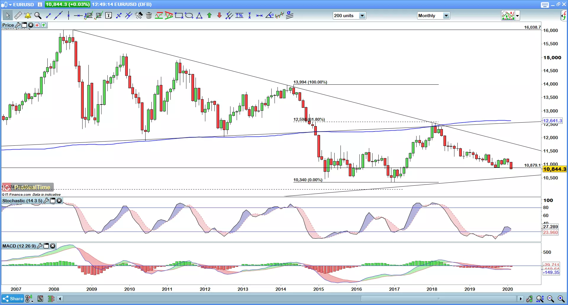
Task: Move Price panel up with green arrow
Action: pyautogui.click(x=44, y=25)
